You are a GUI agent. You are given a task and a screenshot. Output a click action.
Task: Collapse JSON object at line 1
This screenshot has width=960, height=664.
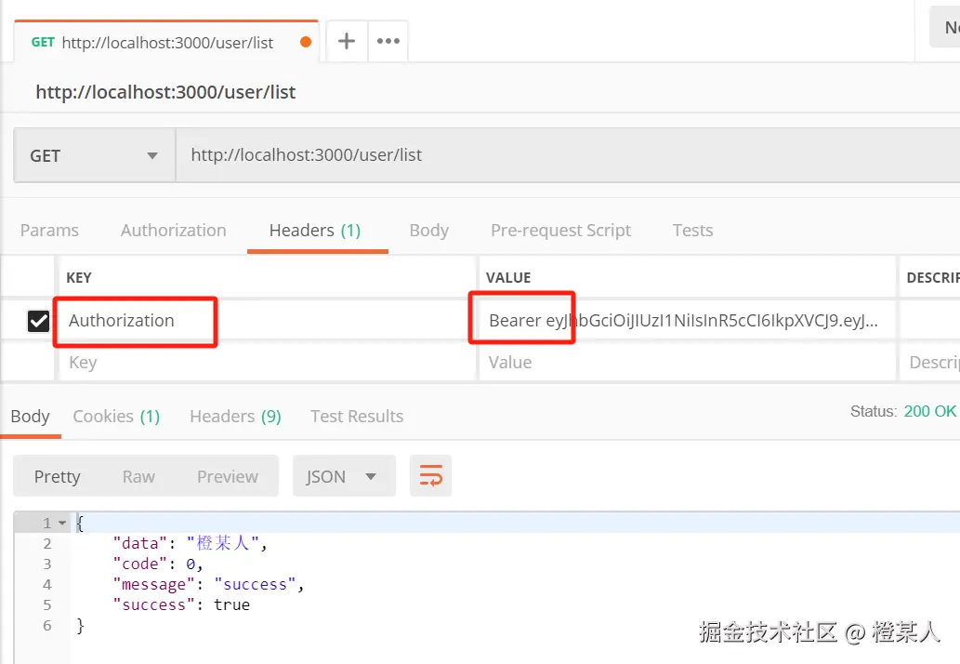(62, 524)
